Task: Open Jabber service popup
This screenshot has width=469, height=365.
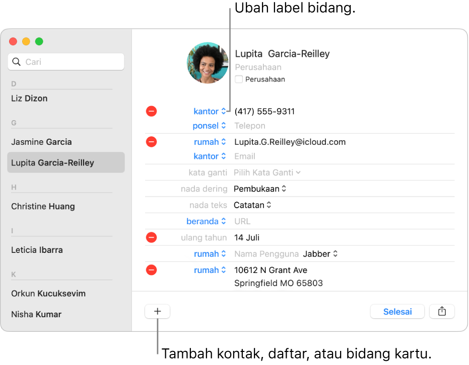Action: [x=320, y=254]
